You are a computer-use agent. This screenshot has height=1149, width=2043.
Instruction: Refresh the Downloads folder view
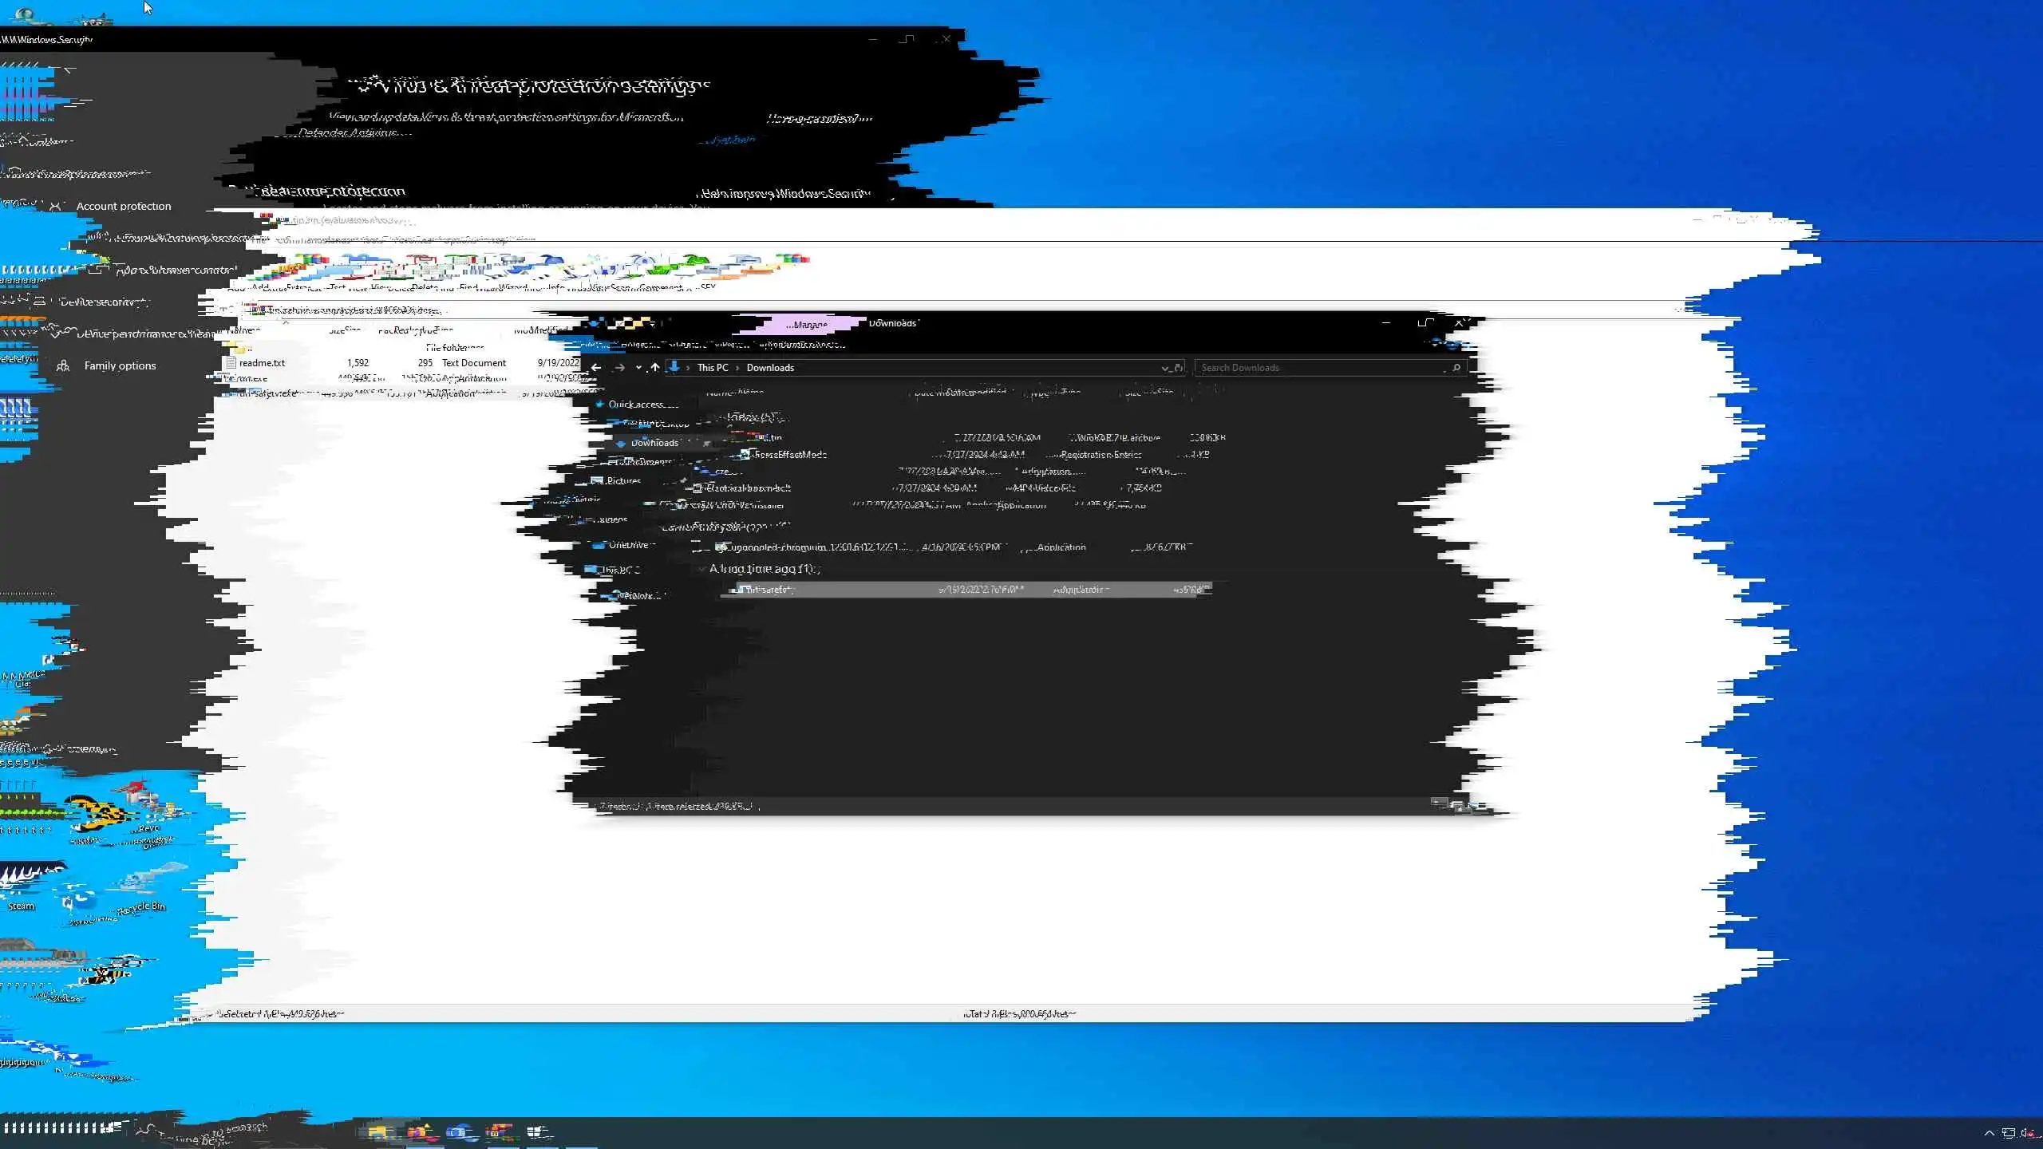1179,368
